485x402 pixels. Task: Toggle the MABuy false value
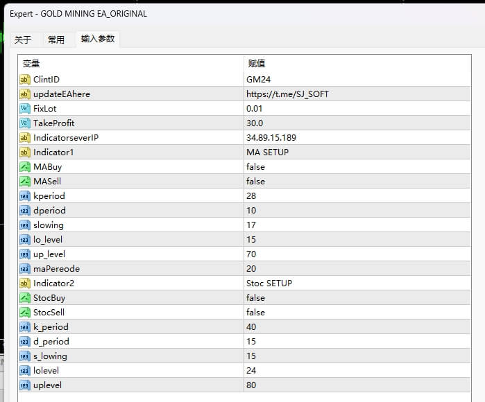(x=255, y=166)
